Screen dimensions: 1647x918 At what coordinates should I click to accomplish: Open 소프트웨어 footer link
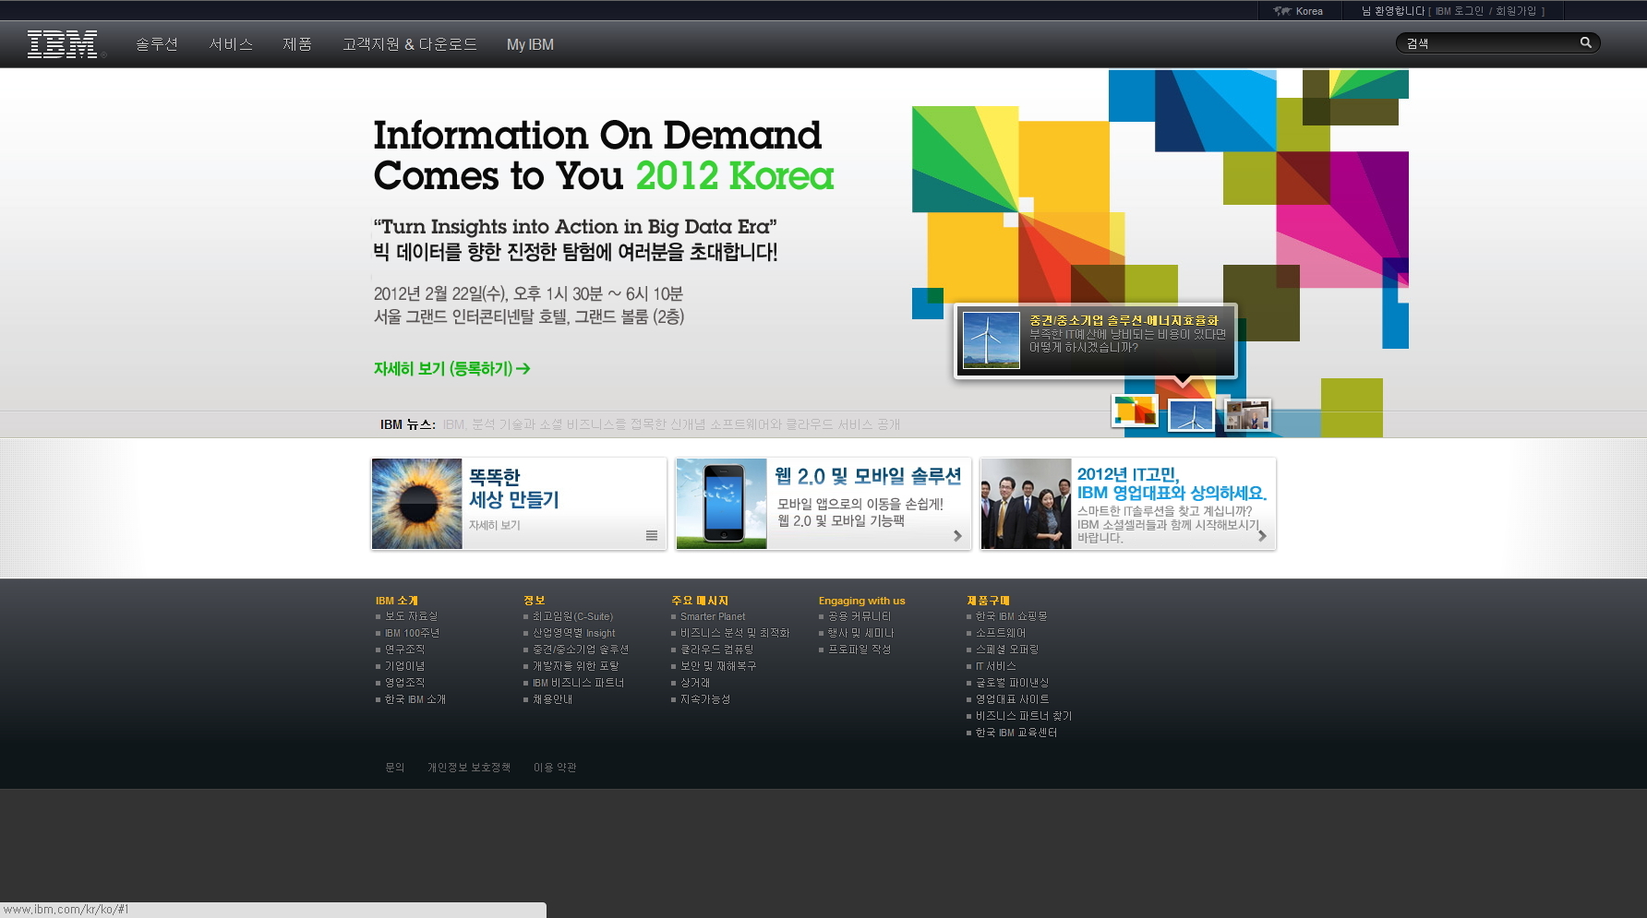[1001, 633]
